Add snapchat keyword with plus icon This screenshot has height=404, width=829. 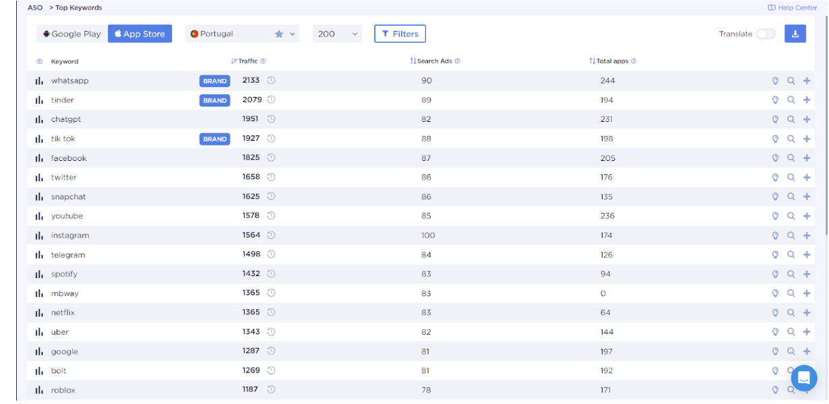tap(807, 197)
